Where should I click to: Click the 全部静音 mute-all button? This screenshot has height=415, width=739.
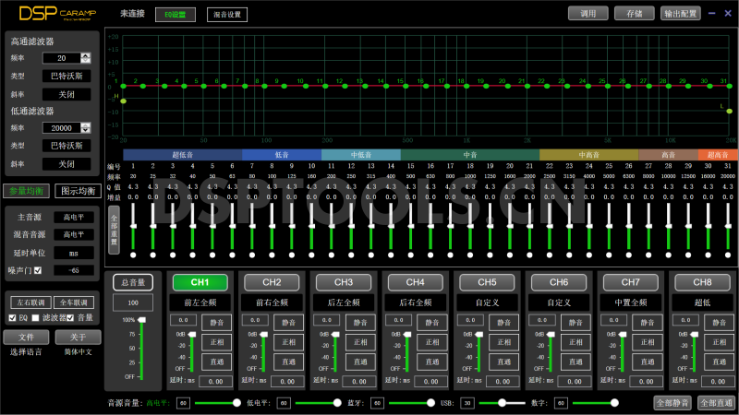pyautogui.click(x=672, y=403)
